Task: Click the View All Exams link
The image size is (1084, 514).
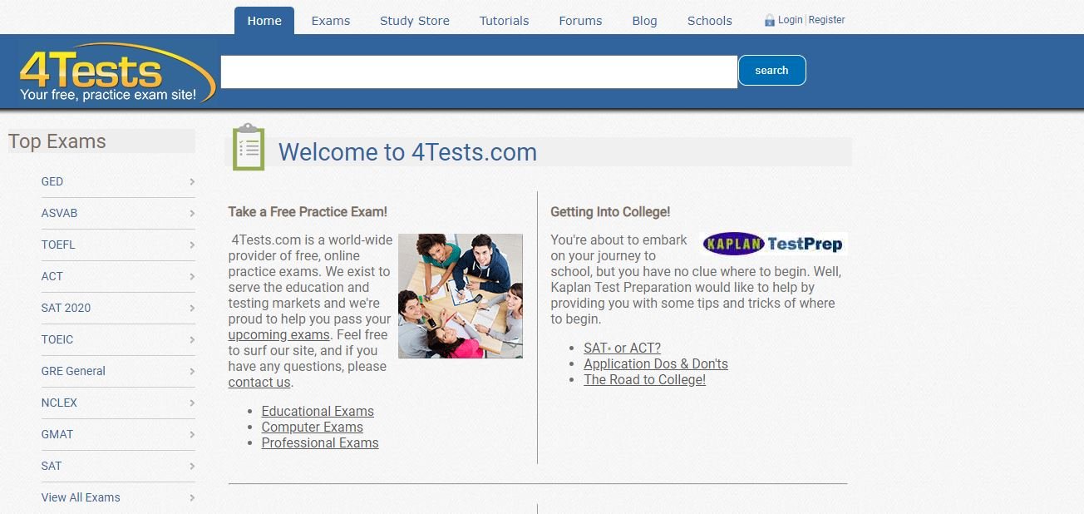Action: [81, 497]
